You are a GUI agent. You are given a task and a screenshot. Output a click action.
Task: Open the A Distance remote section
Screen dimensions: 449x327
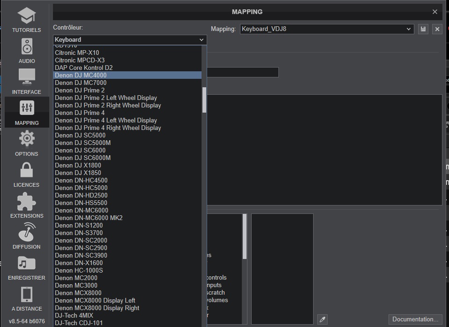27,298
